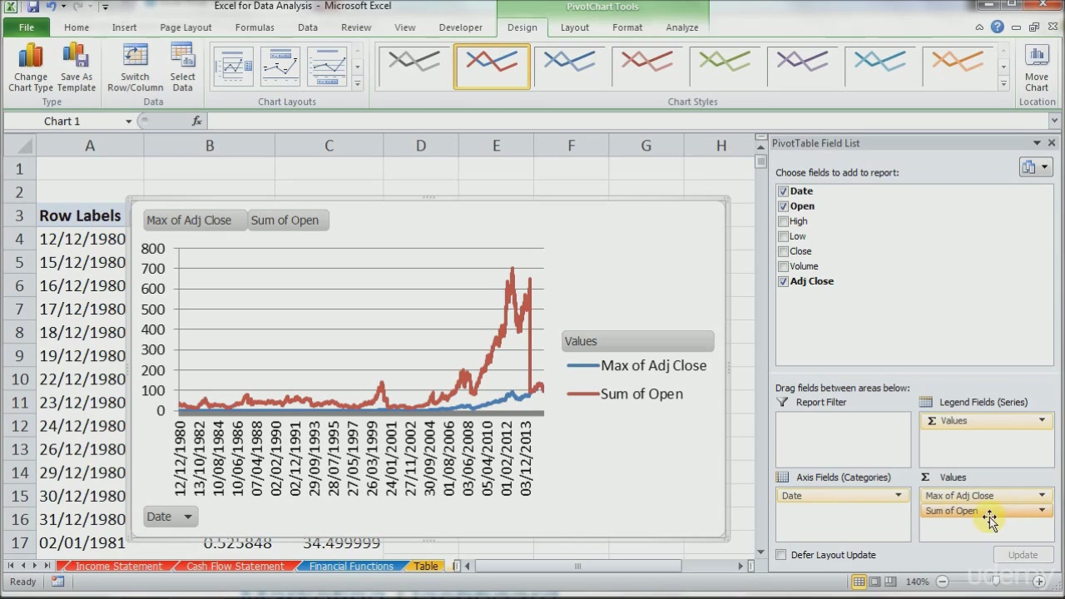Click the Max of Adj Close chart field button
Viewport: 1065px width, 599px height.
point(195,220)
